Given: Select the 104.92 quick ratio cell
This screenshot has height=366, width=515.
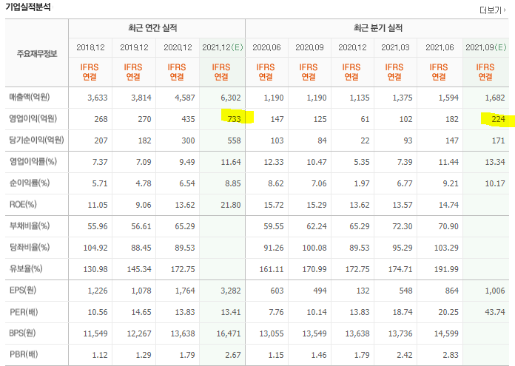Looking at the screenshot, I should (x=95, y=248).
